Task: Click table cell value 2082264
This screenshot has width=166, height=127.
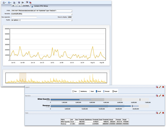Action: 113,122
